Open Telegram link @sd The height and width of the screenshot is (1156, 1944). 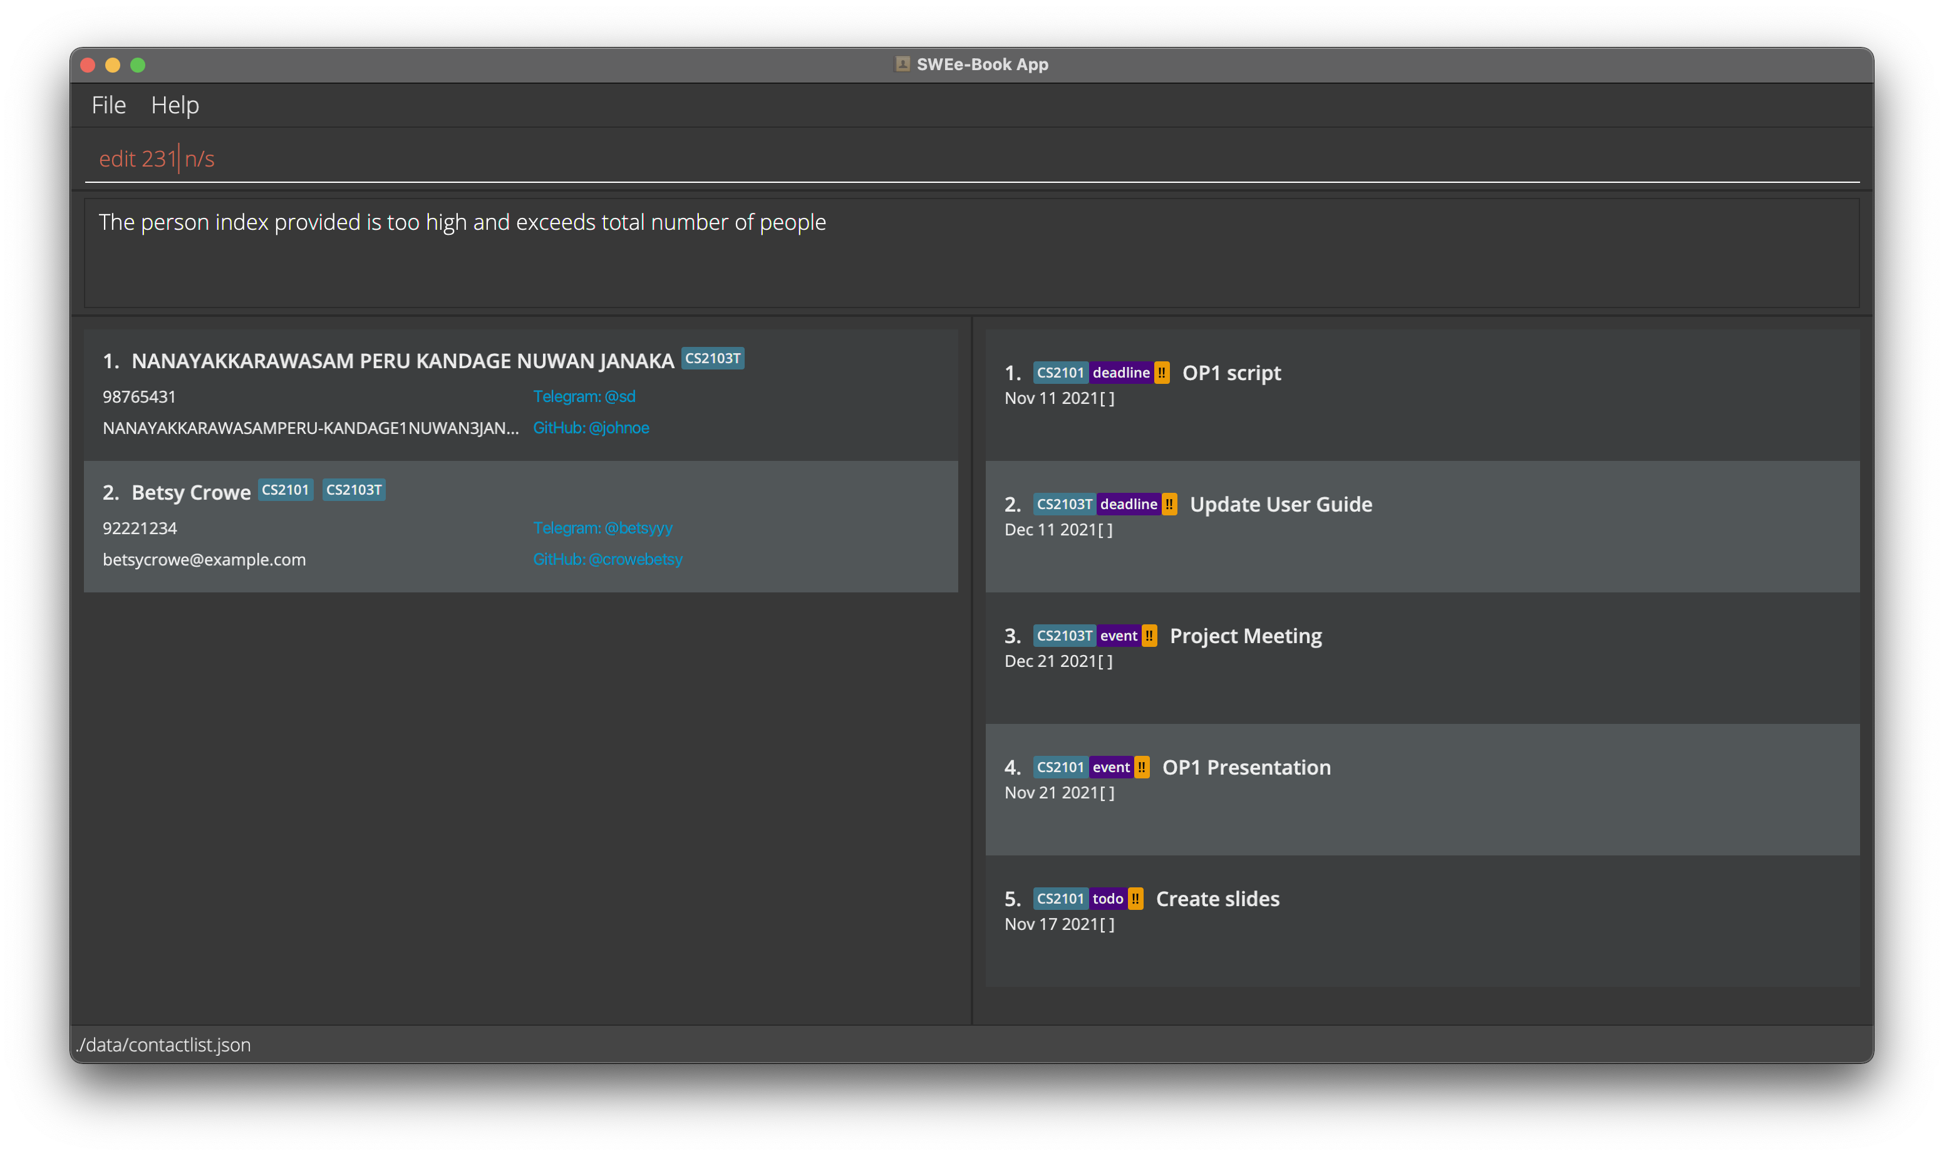coord(583,396)
